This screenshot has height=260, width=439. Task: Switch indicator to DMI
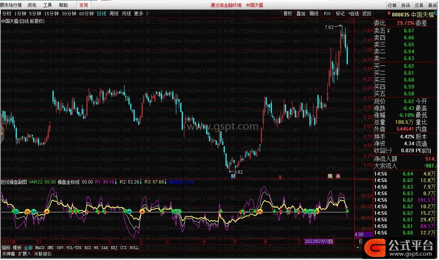[50, 248]
